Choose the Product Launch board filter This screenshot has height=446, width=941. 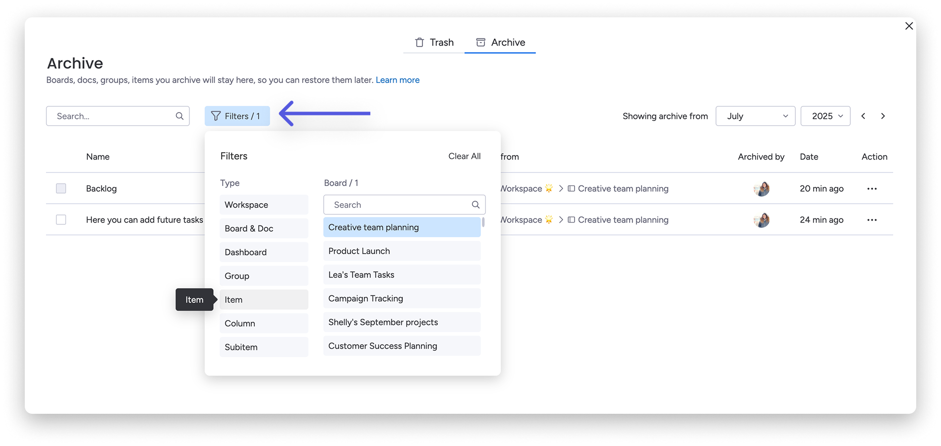coord(402,251)
